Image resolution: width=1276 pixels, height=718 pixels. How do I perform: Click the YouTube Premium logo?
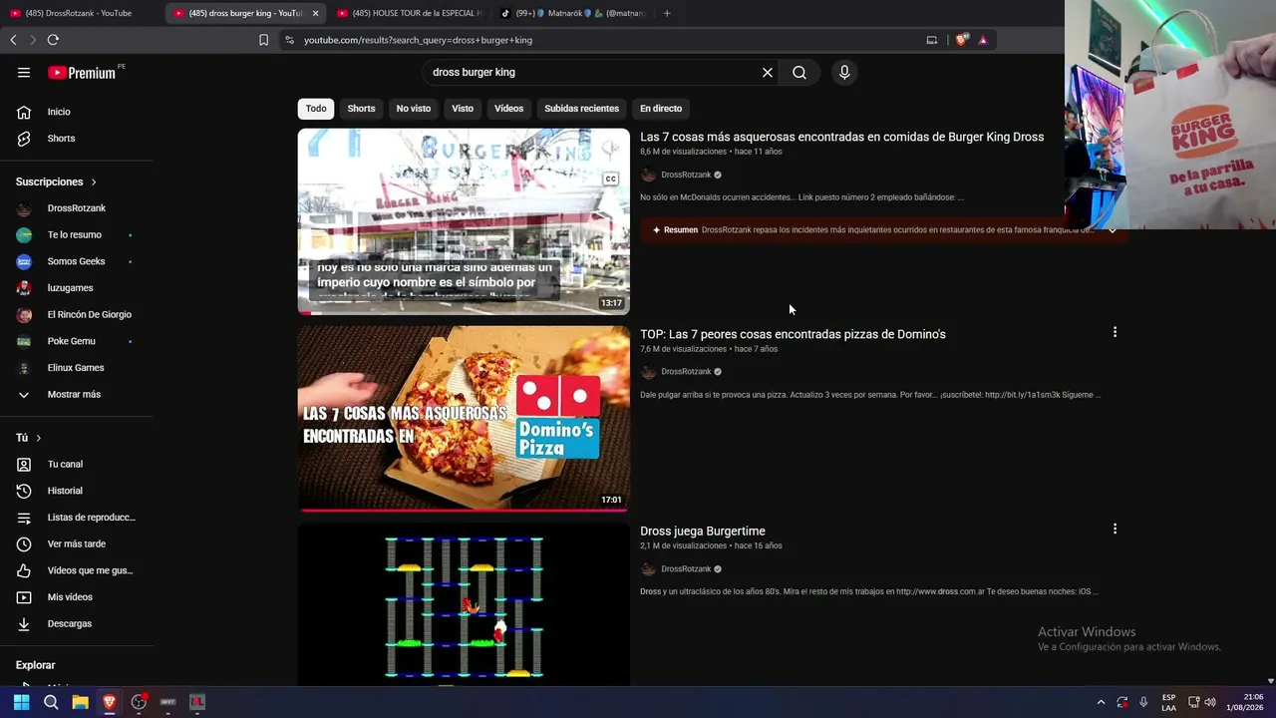tap(82, 73)
